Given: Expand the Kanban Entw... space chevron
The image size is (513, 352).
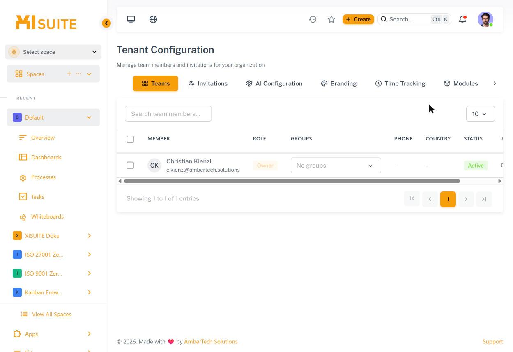Looking at the screenshot, I should pyautogui.click(x=89, y=292).
